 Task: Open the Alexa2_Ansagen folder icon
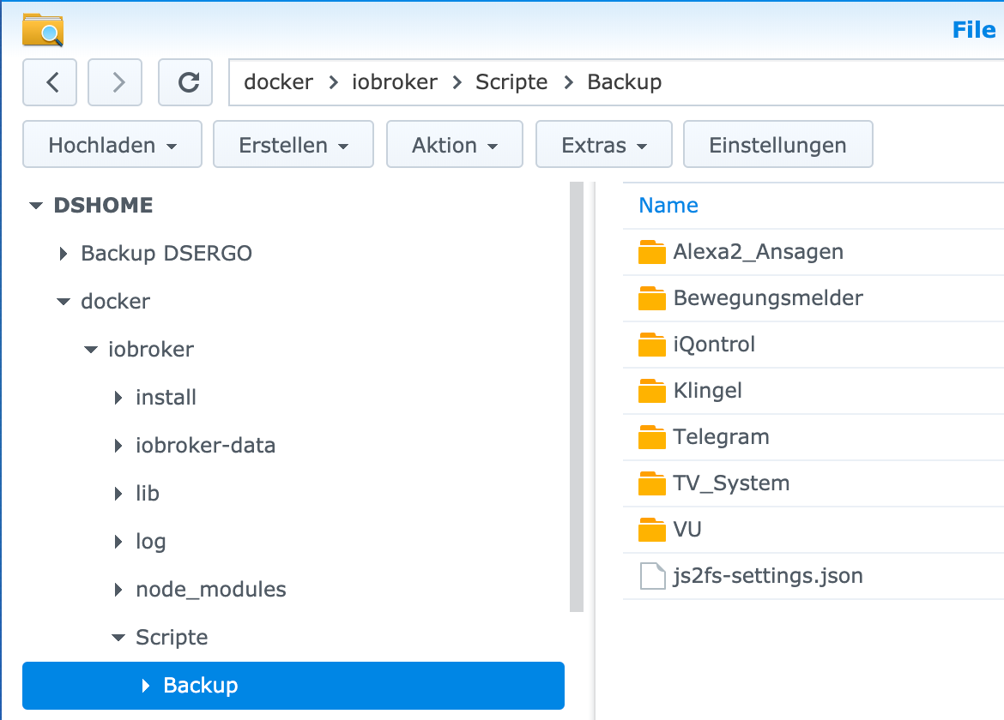tap(652, 252)
